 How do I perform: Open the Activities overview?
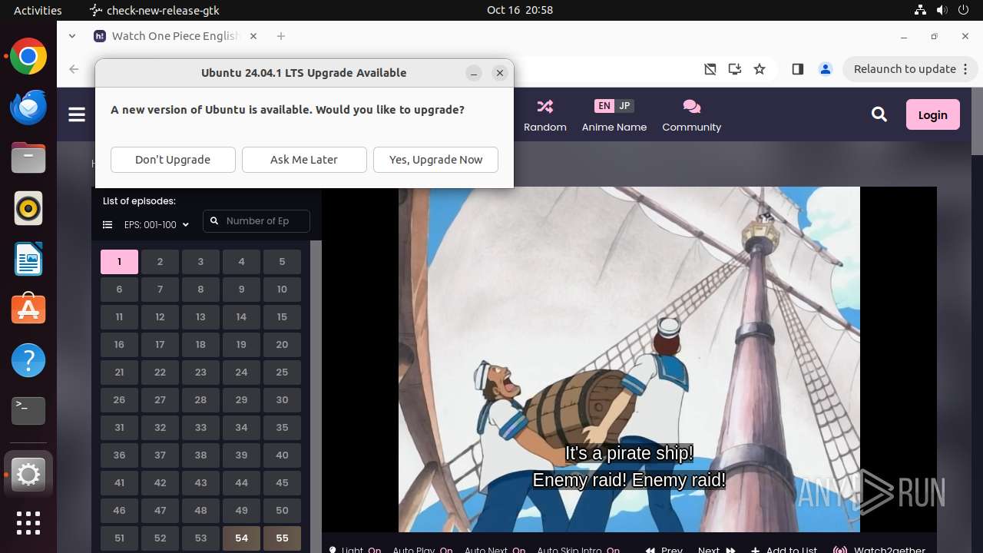point(38,10)
